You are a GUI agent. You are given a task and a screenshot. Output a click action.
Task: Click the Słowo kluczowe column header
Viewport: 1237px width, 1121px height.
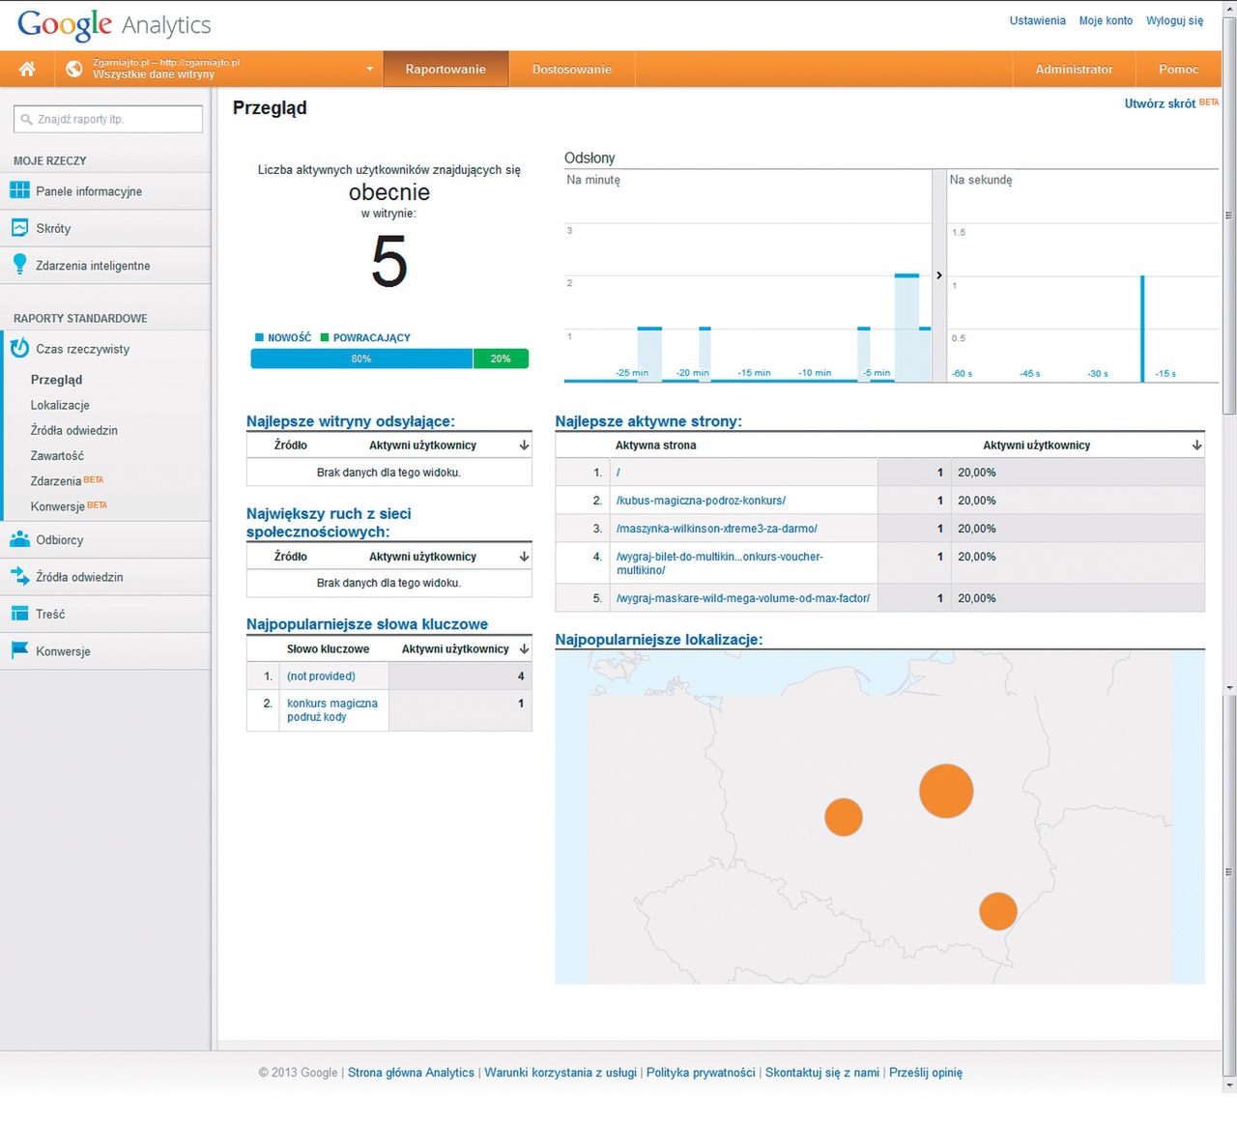[x=328, y=649]
